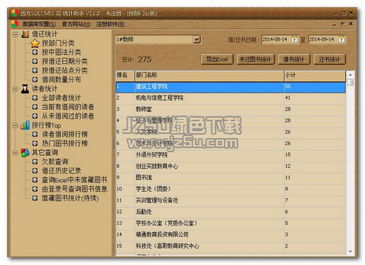Click the 排行榜Top bar chart icon
The image size is (365, 265).
25,125
